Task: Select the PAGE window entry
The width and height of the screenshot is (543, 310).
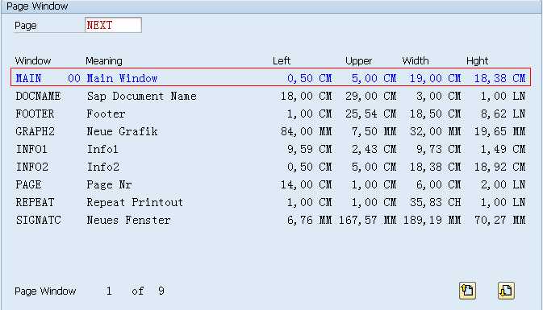Action: pyautogui.click(x=28, y=184)
